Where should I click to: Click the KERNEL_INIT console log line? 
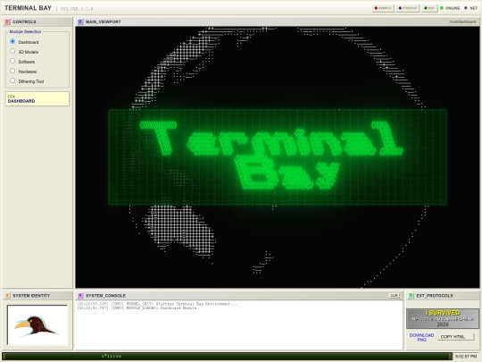point(157,304)
